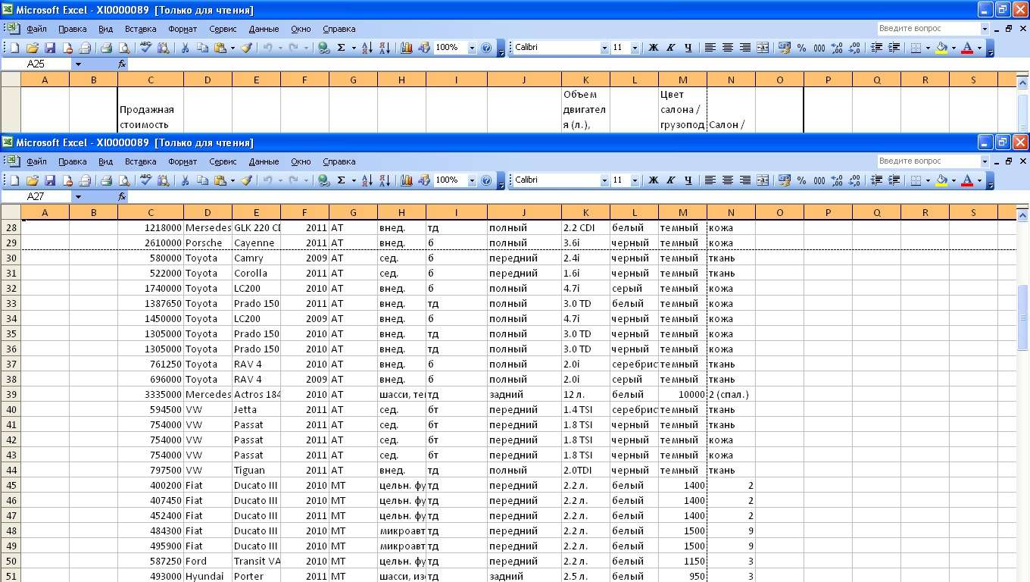This screenshot has width=1030, height=582.
Task: Open 100% zoom dropdown in the upper window
Action: point(472,48)
